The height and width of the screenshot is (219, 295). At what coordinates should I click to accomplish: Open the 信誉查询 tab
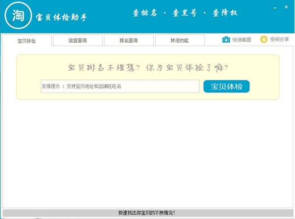78,41
